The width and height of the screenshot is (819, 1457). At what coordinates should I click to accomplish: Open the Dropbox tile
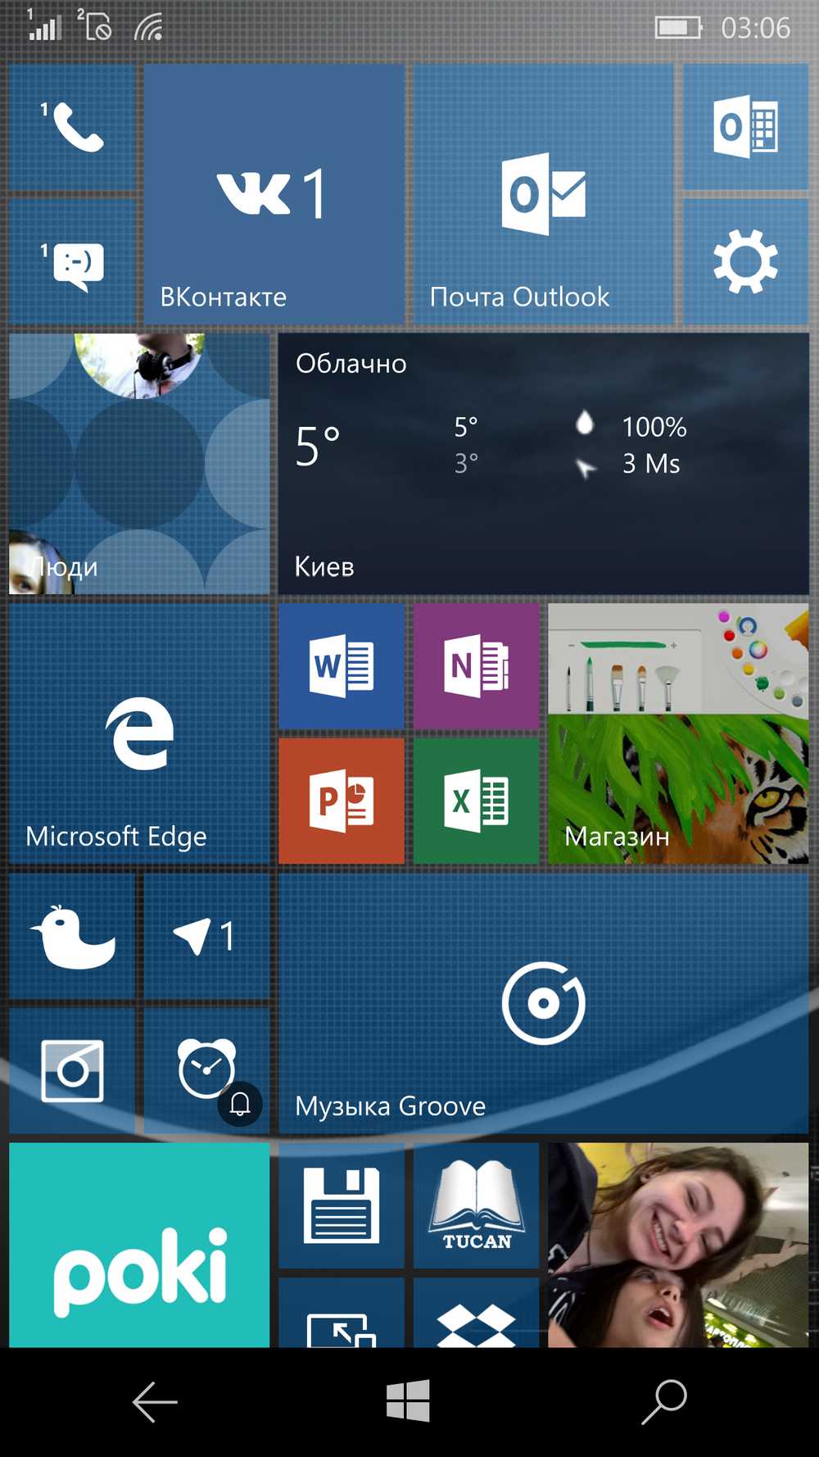[x=477, y=1312]
